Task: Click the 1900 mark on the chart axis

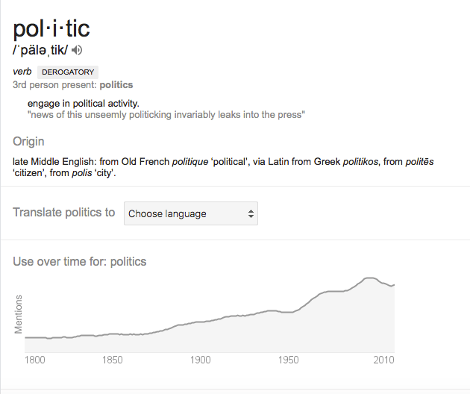Action: (201, 360)
